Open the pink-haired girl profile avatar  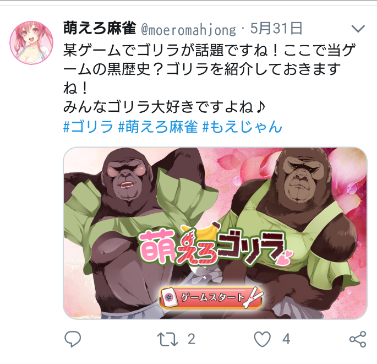(x=31, y=42)
